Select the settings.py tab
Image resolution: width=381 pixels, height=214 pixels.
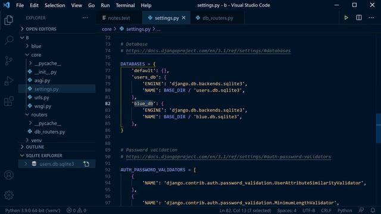click(x=167, y=18)
